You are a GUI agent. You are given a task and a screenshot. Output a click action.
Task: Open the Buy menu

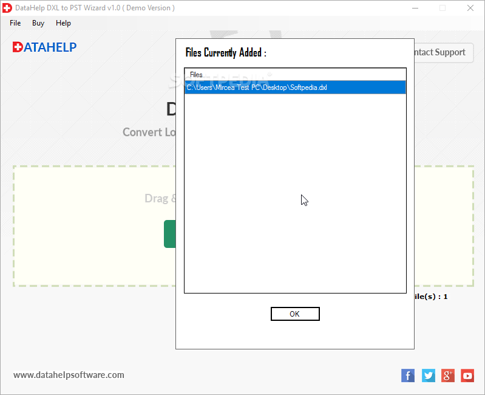click(x=38, y=23)
